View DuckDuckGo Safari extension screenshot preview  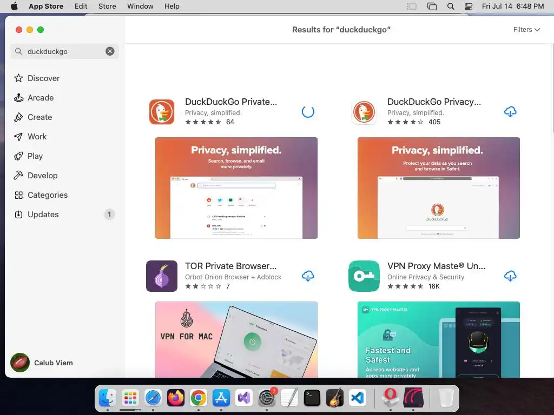pos(438,188)
